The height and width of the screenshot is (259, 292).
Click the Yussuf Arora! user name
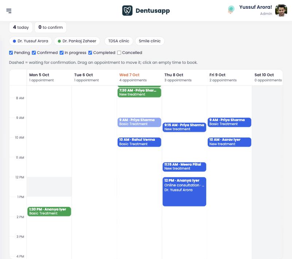(x=255, y=7)
